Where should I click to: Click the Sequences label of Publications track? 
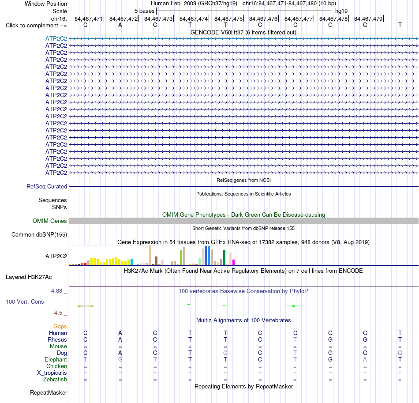tap(52, 200)
